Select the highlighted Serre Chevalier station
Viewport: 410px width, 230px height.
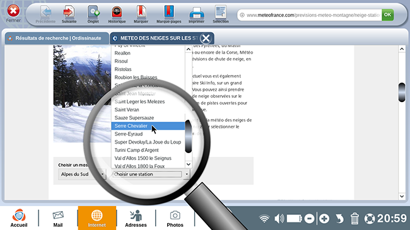[148, 126]
